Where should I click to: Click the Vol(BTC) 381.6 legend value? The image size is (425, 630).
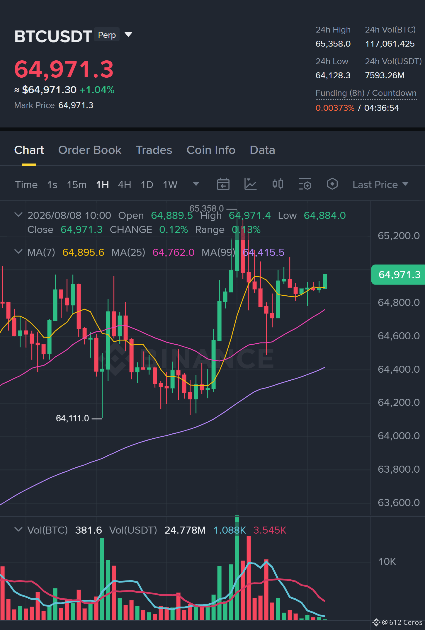[89, 530]
